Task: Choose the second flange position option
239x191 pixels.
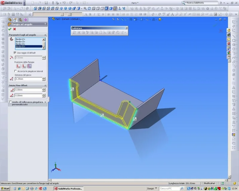Action: (x=24, y=66)
